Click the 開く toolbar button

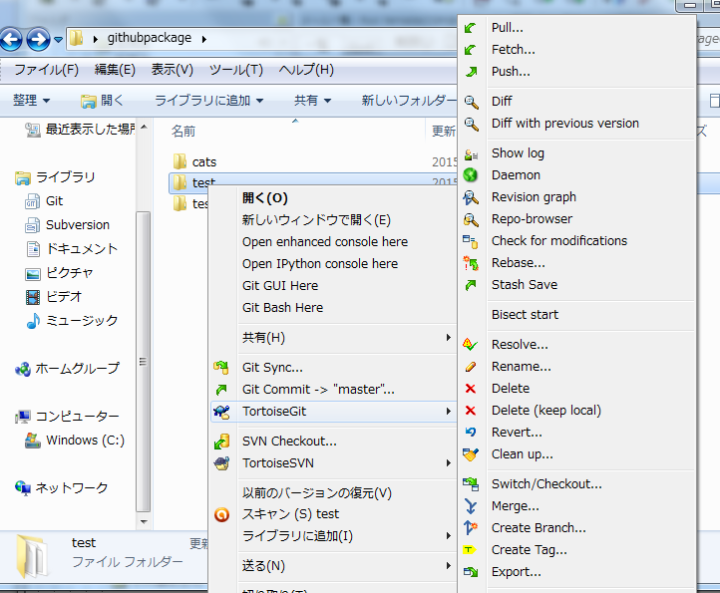pos(102,100)
